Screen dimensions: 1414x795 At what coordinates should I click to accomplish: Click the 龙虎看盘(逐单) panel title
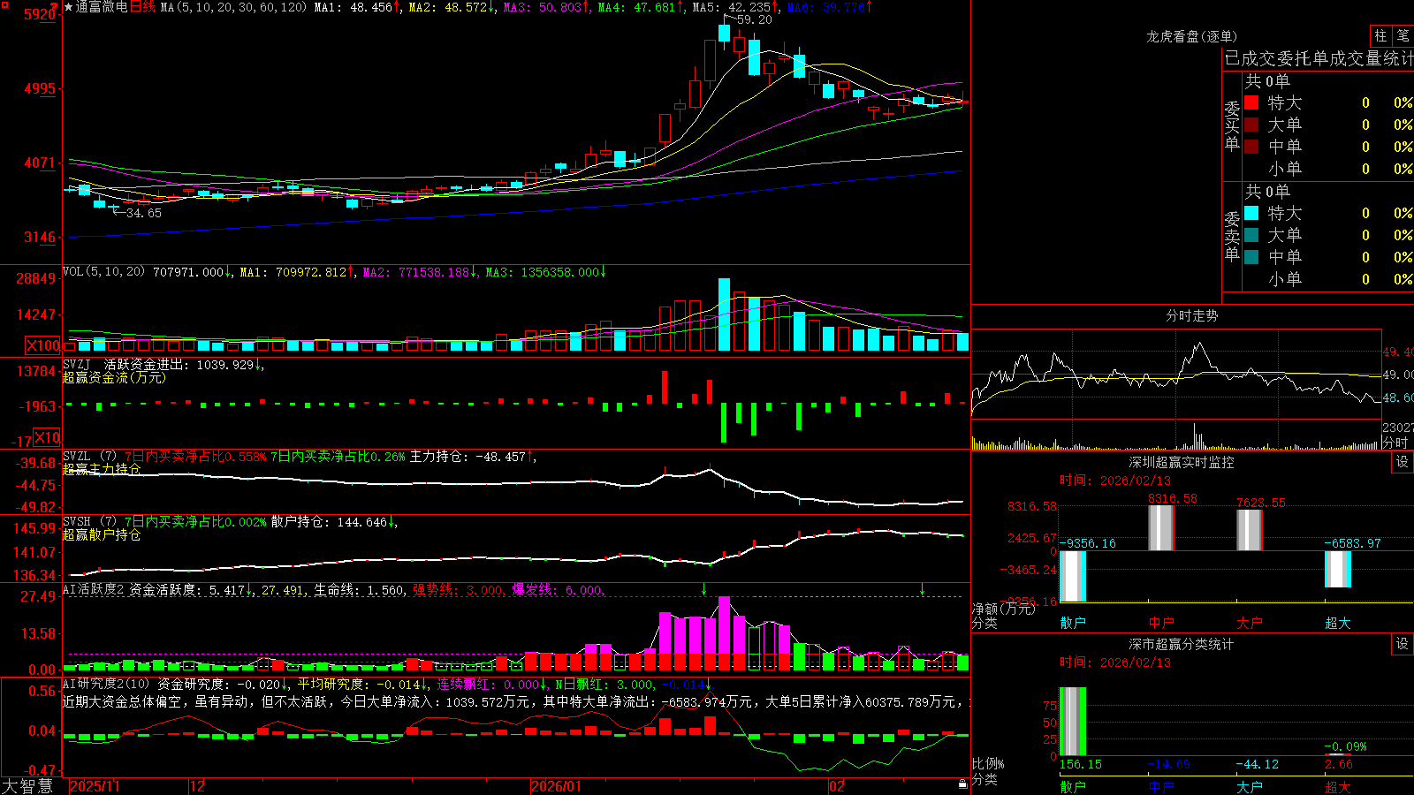click(1191, 36)
